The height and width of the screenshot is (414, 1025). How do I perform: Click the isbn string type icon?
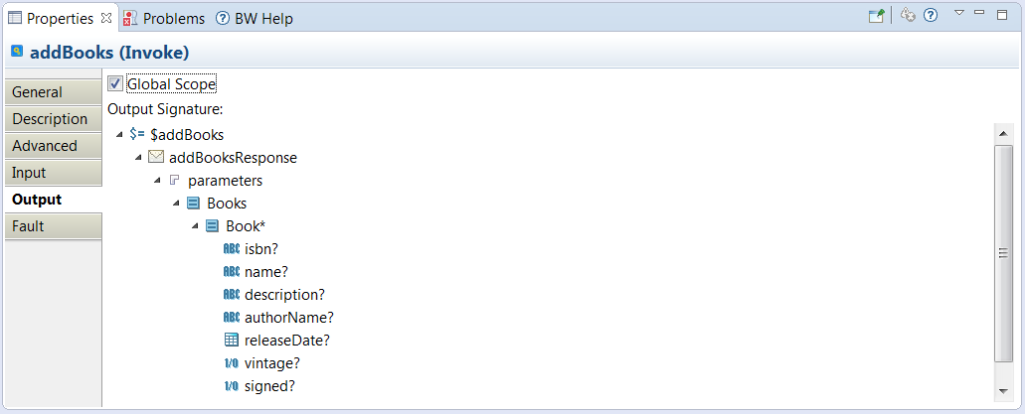click(x=231, y=249)
